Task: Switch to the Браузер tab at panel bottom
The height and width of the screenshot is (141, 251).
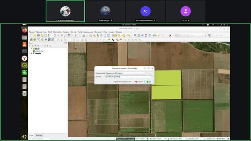Action: tap(39, 135)
